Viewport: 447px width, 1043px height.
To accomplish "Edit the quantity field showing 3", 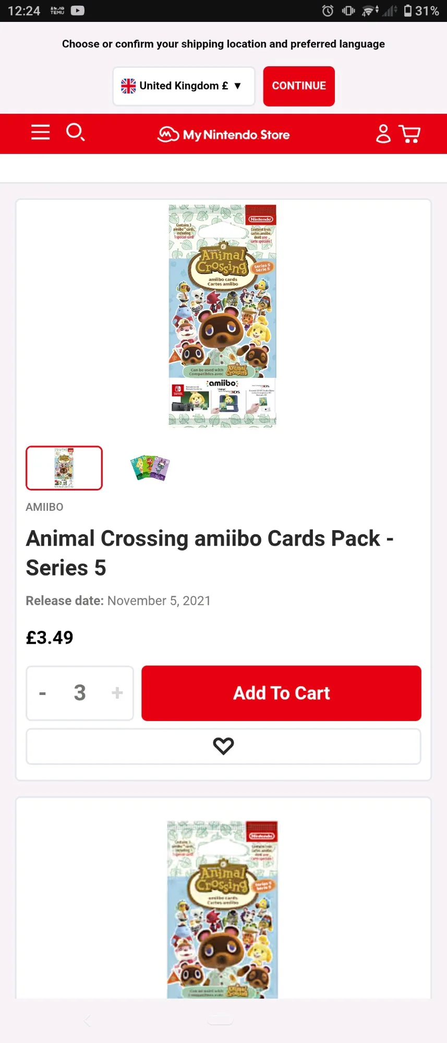I will pos(80,693).
